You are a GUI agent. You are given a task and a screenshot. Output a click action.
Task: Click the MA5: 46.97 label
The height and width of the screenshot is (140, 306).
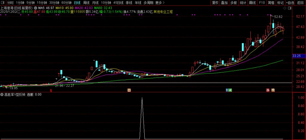tap(46, 8)
